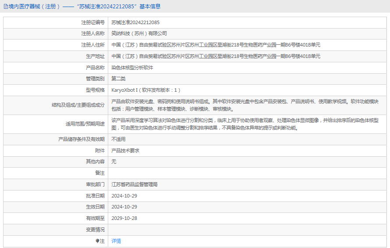This screenshot has width=390, height=248.
Task: Select registrant name 笑纳科技（苏州）有限公司
Action: [139, 33]
